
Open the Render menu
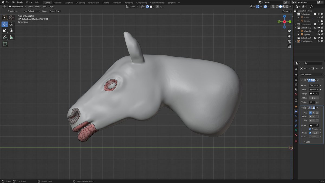point(20,2)
